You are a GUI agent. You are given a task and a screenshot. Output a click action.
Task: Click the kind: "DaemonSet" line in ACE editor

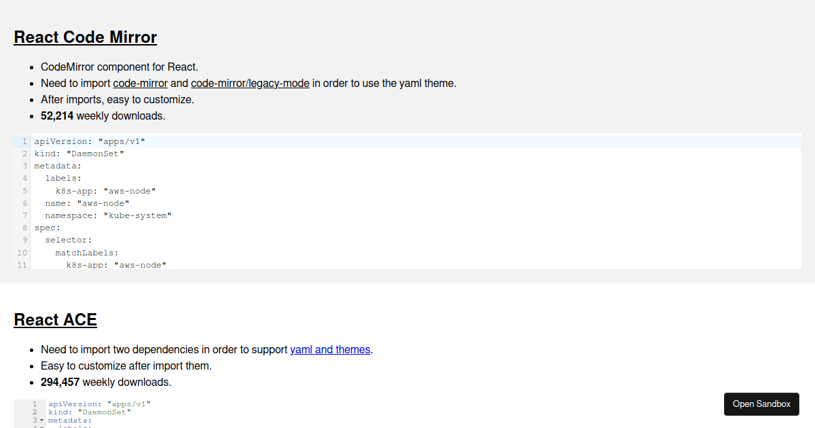(x=89, y=412)
